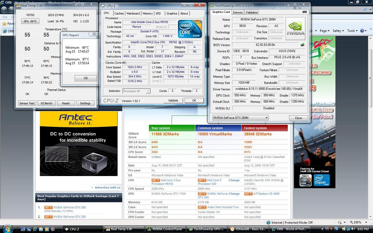
Task: Click the media player quick launch icon
Action: [47, 229]
